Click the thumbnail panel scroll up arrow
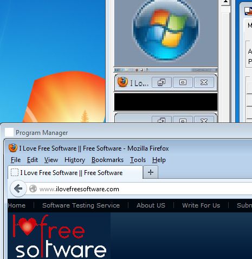 point(226,2)
